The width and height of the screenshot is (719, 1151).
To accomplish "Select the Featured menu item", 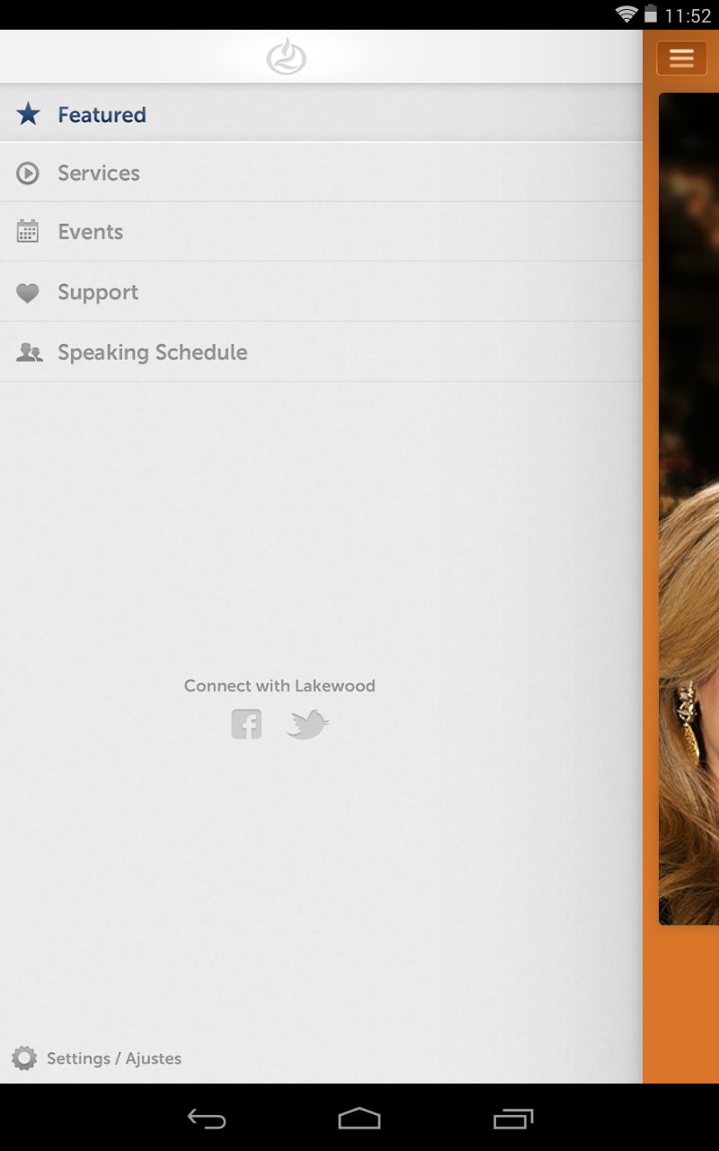I will coord(321,114).
